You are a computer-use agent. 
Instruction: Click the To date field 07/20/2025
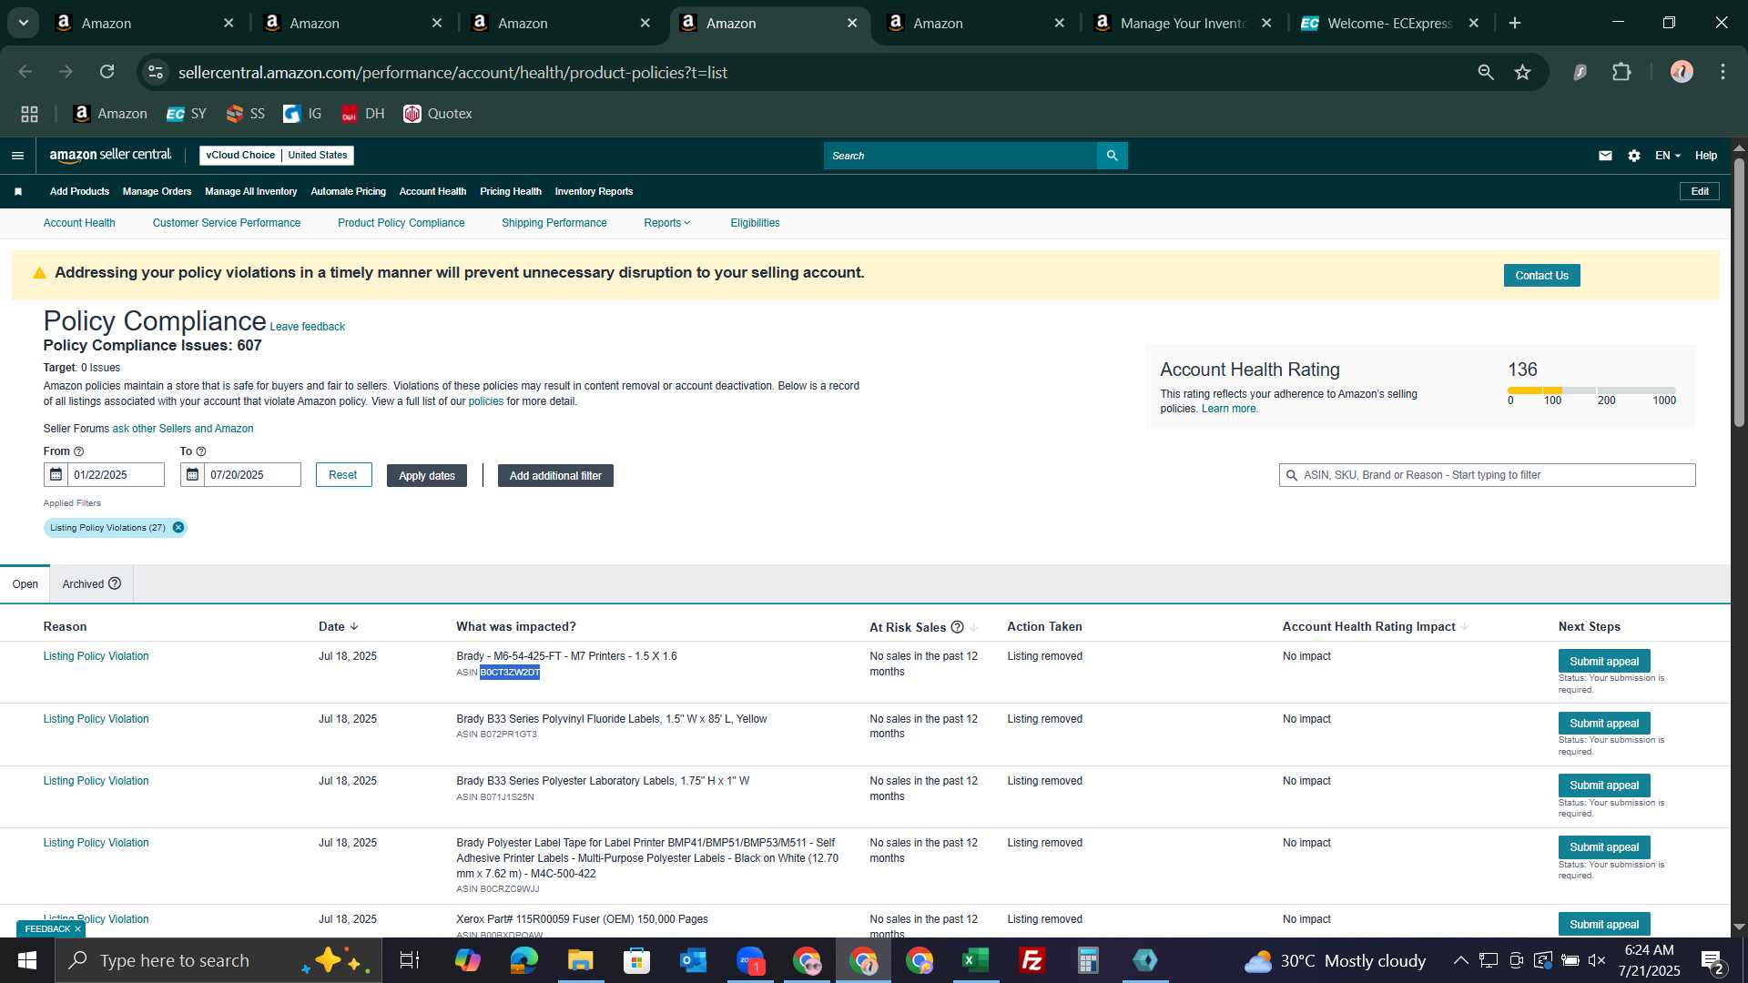252,475
